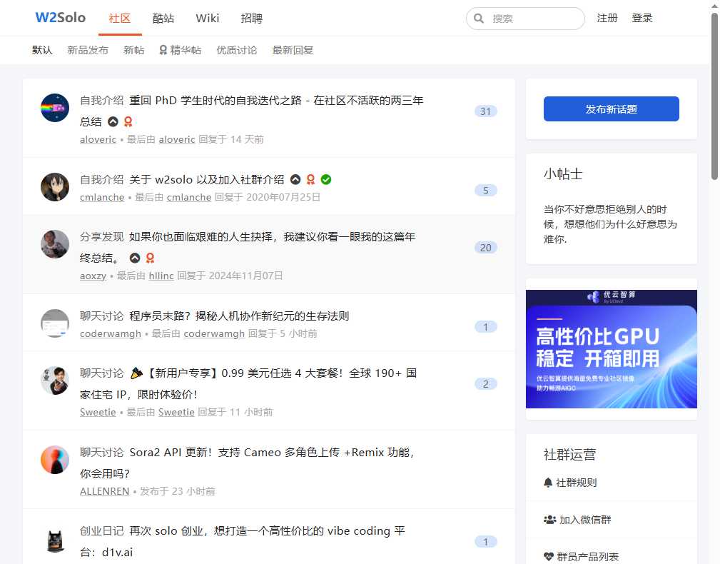Switch to the 招聘 section

pos(251,19)
